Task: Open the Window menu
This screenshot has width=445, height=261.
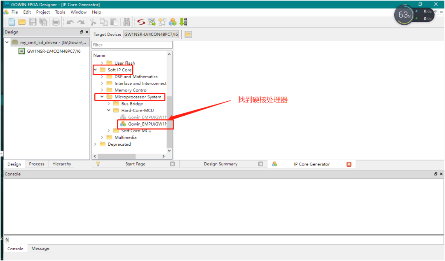Action: tap(78, 12)
